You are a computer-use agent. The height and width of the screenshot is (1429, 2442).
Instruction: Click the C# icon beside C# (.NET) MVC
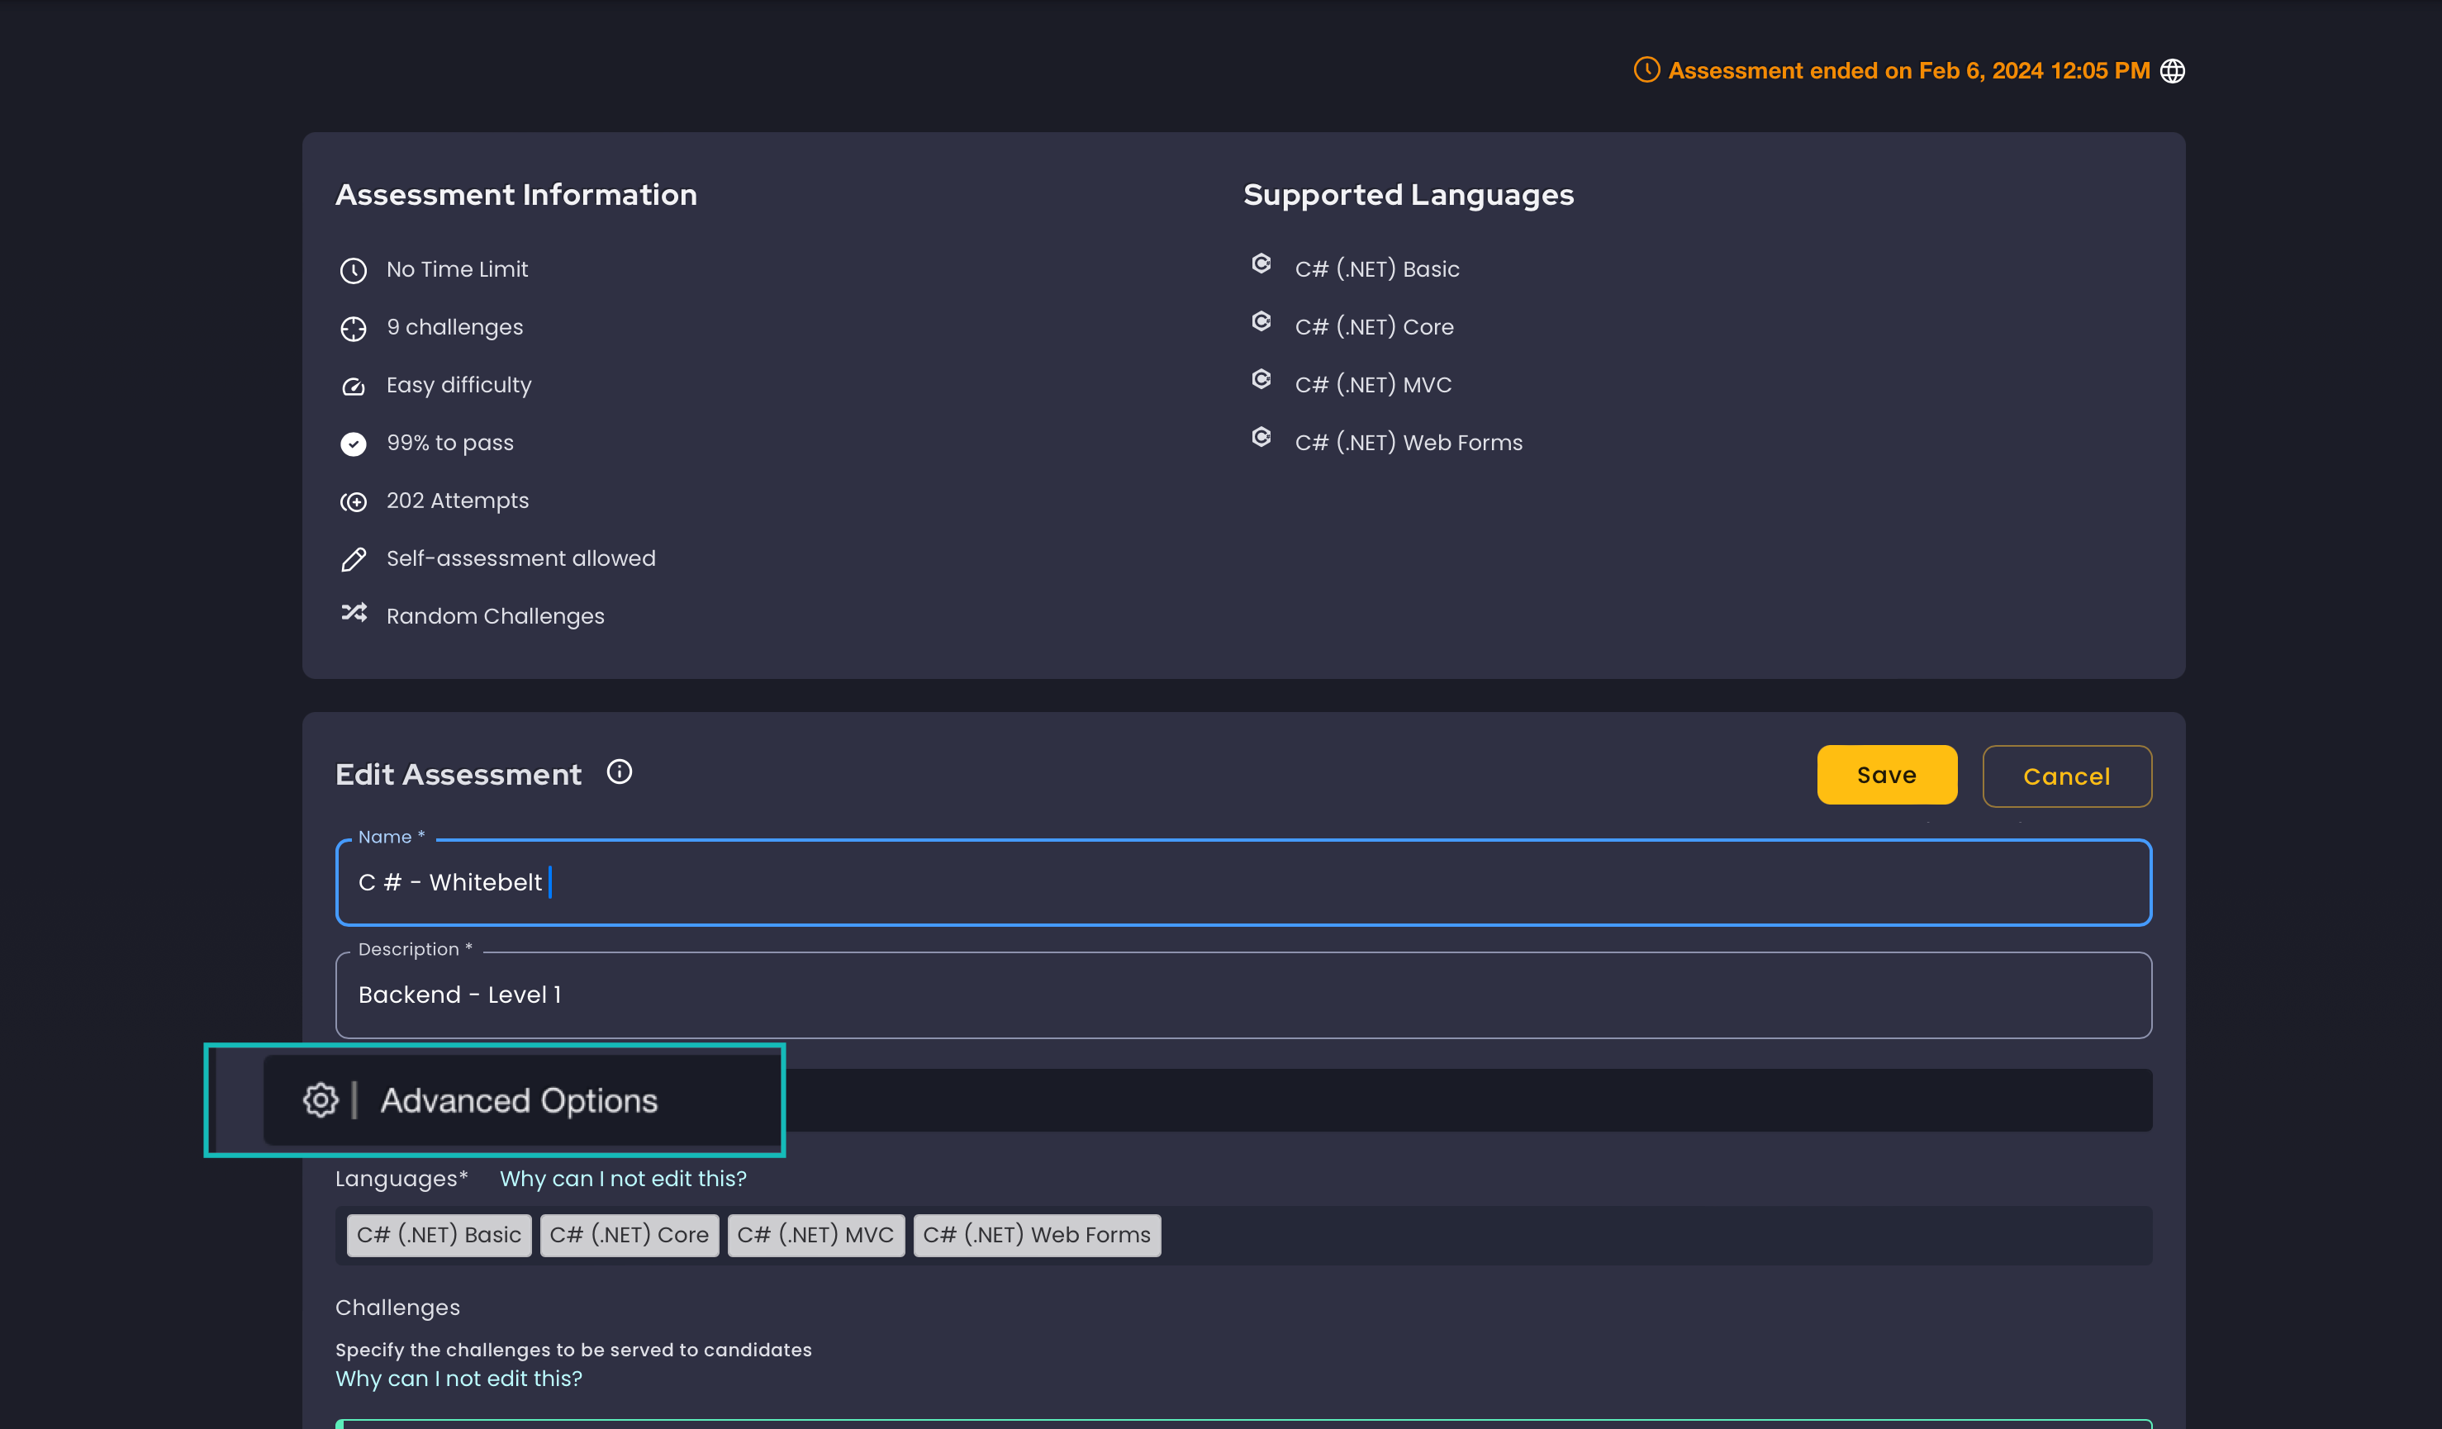pyautogui.click(x=1261, y=379)
